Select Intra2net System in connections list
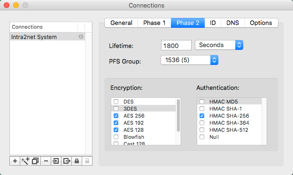Screen dimensions: 293x175 pos(47,37)
